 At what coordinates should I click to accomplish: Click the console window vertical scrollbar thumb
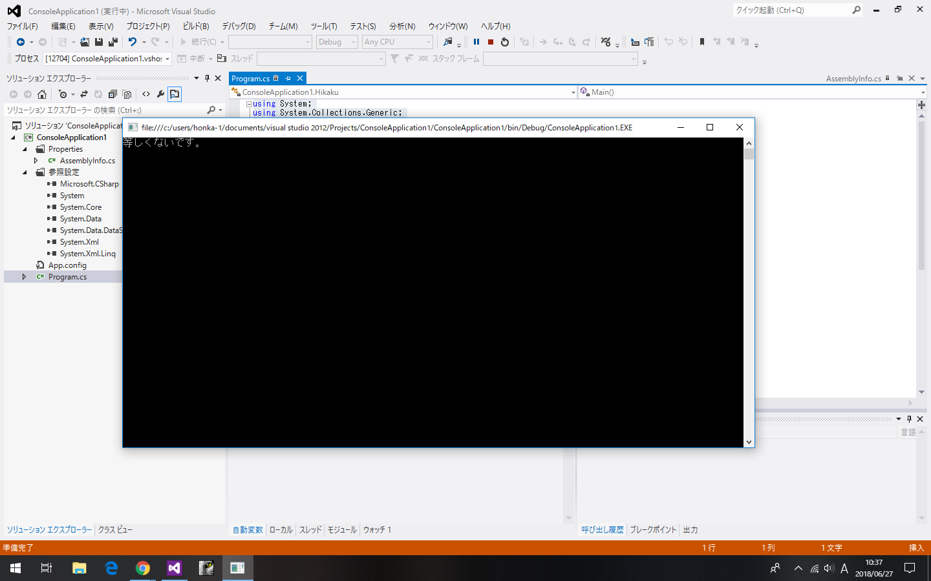coord(749,154)
